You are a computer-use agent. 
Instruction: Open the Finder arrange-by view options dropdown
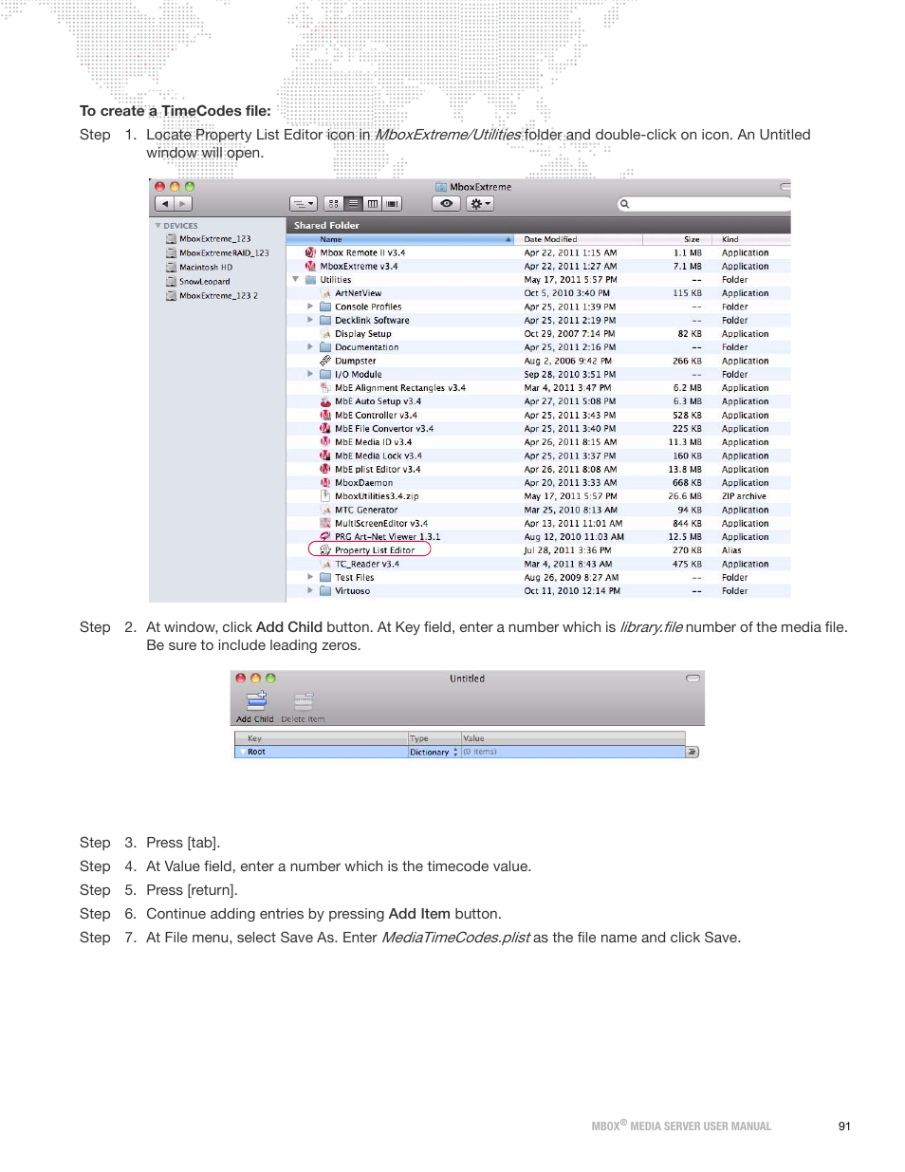[x=303, y=204]
